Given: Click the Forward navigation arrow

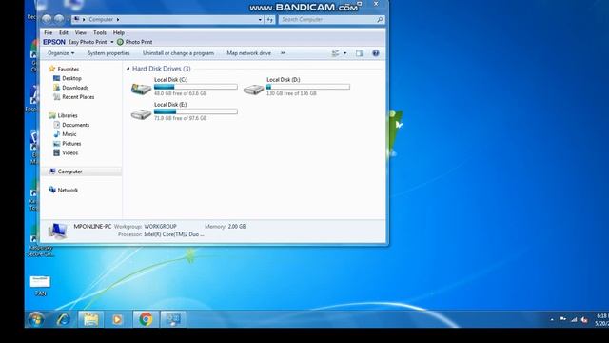Looking at the screenshot, I should (x=59, y=19).
